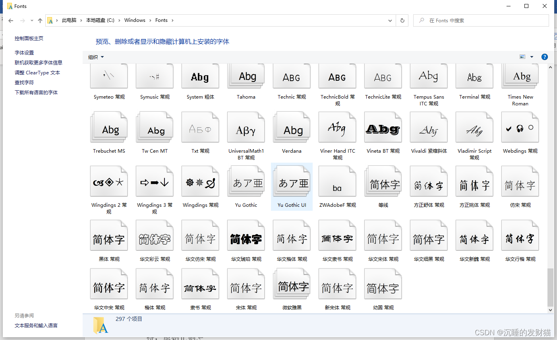
Task: Select the Yu Gothic font family
Action: [x=246, y=181]
